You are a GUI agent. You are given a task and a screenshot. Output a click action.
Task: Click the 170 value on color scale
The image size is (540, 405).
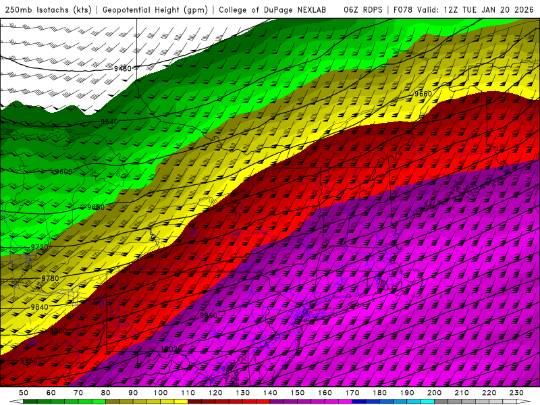tap(352, 393)
